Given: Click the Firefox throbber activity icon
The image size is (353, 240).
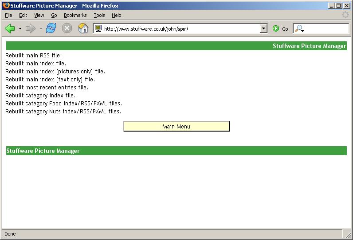Looking at the screenshot, I should tap(345, 15).
